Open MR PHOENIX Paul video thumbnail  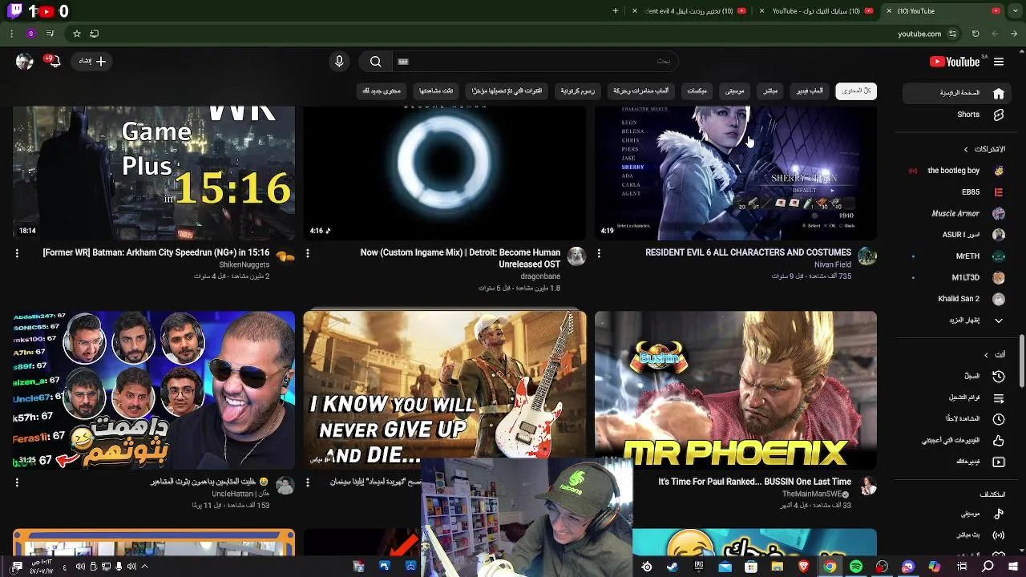click(x=736, y=390)
